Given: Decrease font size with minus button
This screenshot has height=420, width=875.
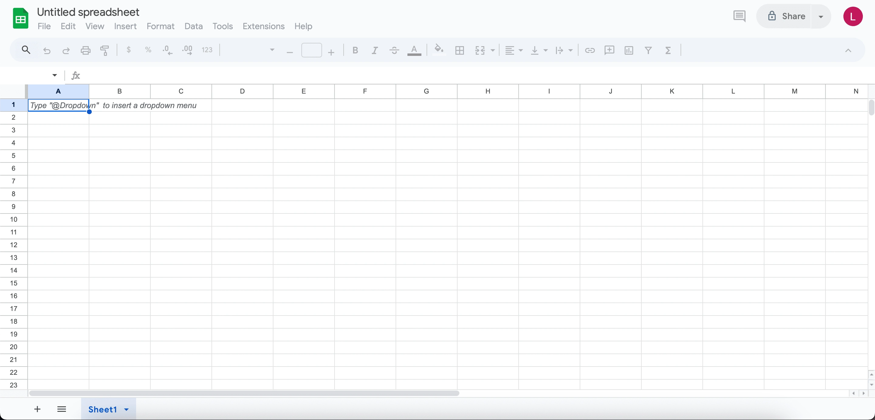Looking at the screenshot, I should click(x=290, y=52).
